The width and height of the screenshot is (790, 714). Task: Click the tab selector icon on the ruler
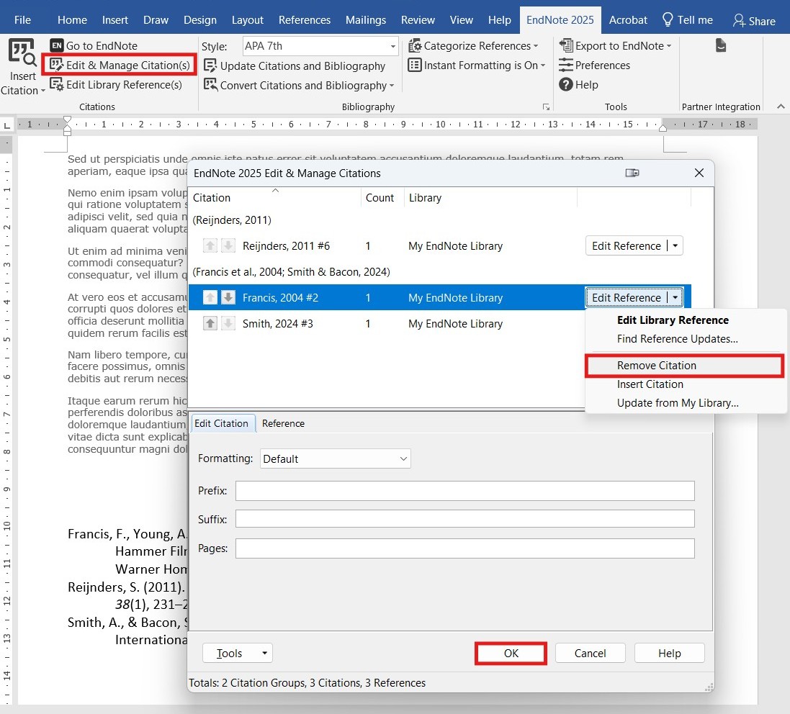point(6,125)
